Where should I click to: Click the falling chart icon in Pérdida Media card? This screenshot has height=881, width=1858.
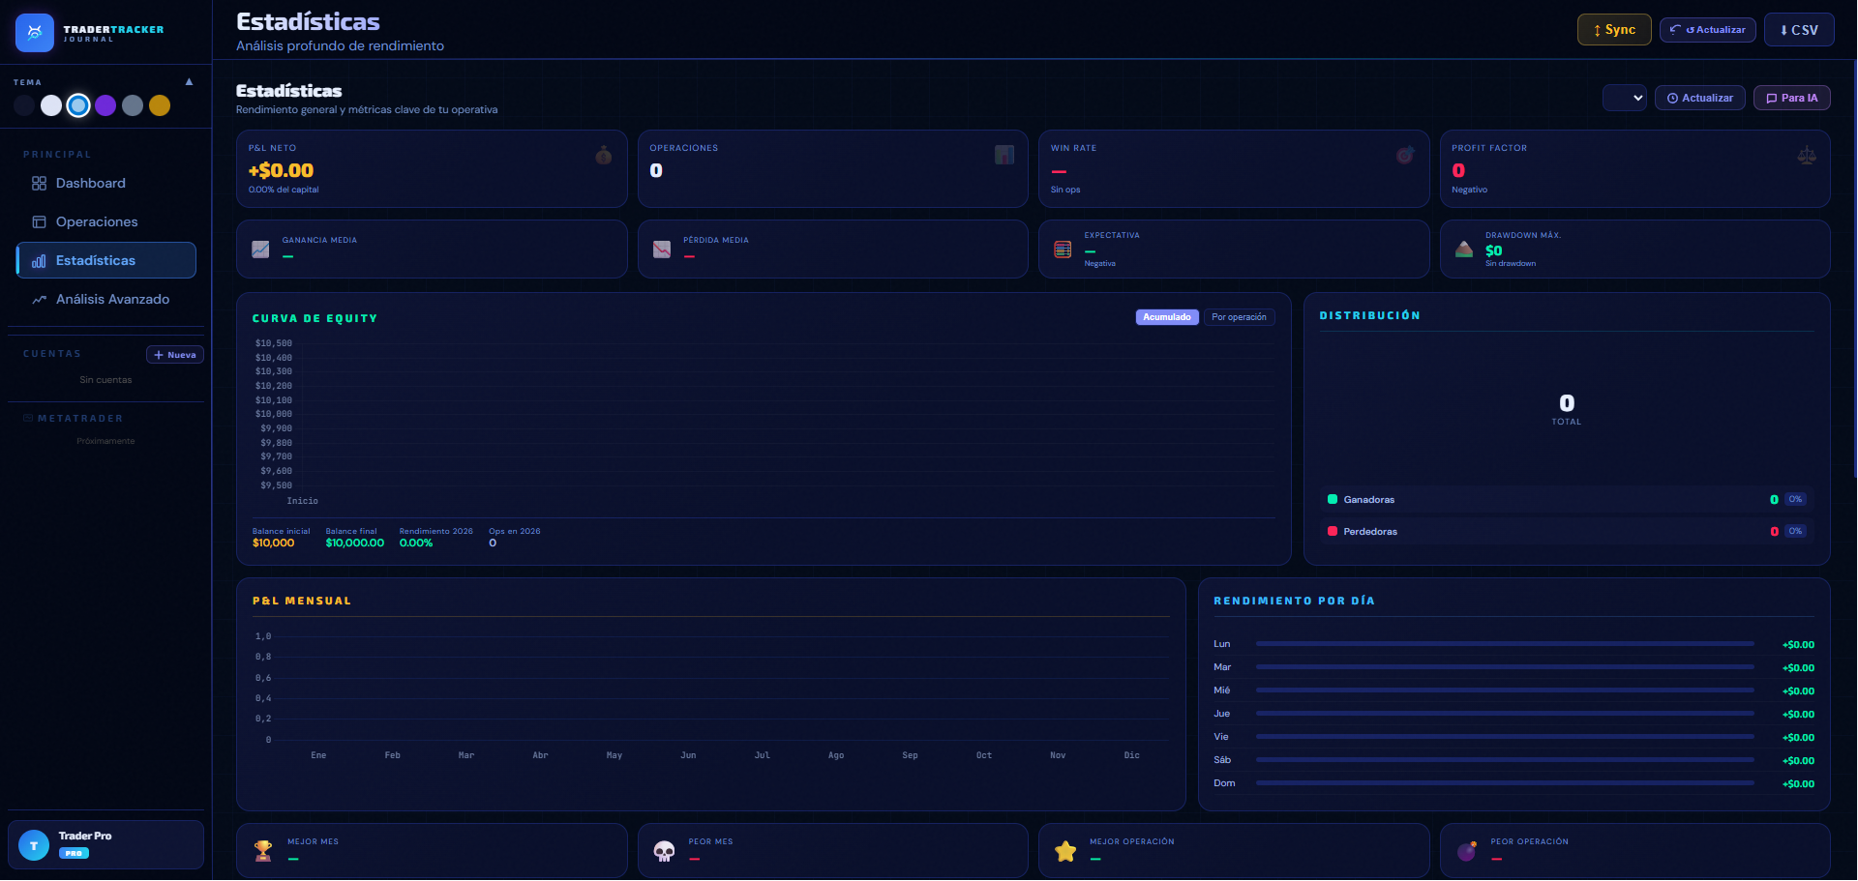pyautogui.click(x=662, y=250)
